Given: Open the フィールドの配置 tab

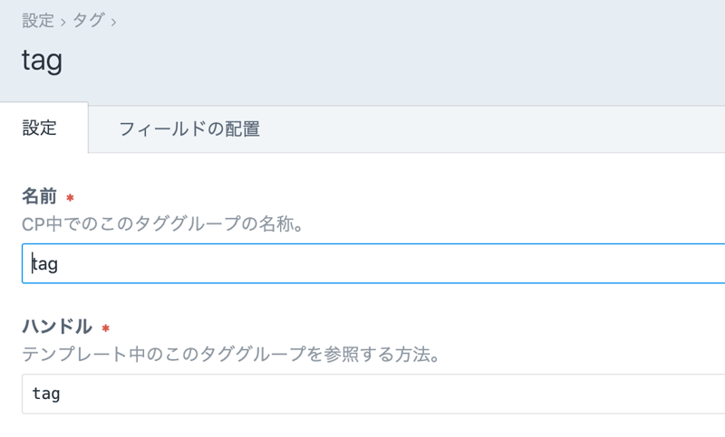Looking at the screenshot, I should pos(189,129).
